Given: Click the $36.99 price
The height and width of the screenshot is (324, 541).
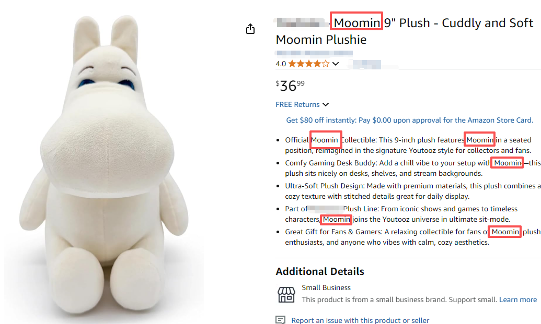Looking at the screenshot, I should point(290,86).
